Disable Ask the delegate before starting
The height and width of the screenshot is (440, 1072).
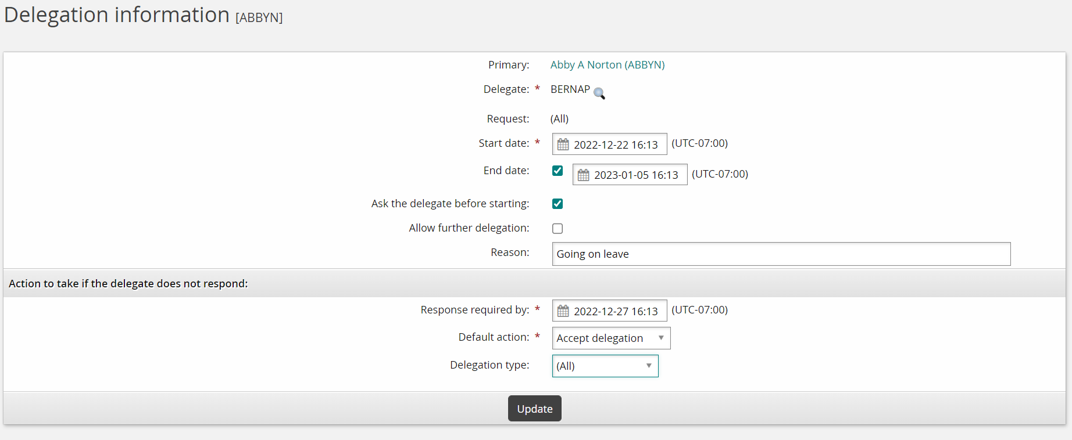point(558,204)
